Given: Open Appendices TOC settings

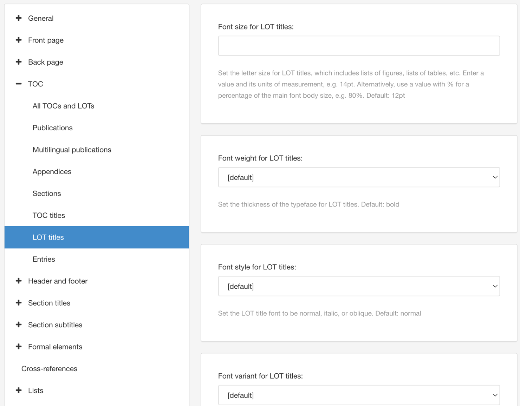Looking at the screenshot, I should (x=52, y=171).
